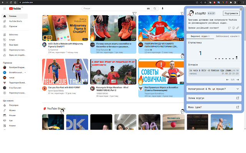The height and width of the screenshot is (153, 246).
Task: Open Midjourney Figma ChatGPT video thumbnail
Action: pos(65,28)
